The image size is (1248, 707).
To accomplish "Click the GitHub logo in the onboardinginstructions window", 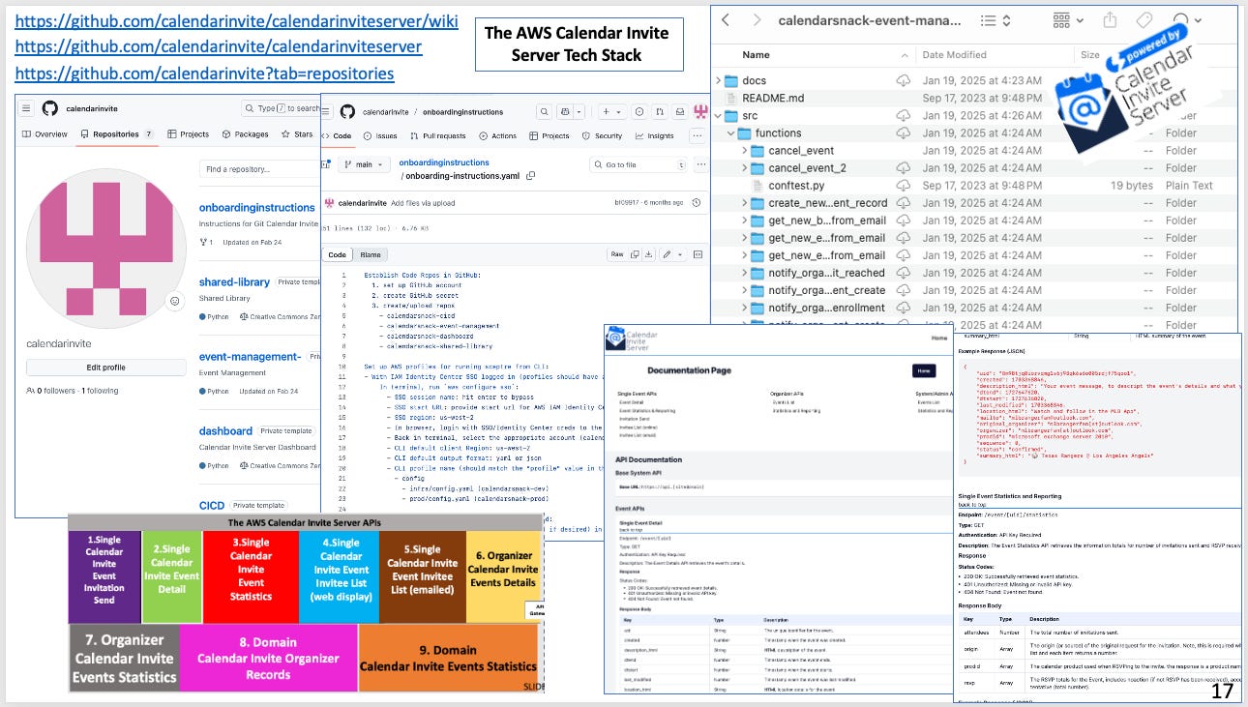I will click(347, 111).
